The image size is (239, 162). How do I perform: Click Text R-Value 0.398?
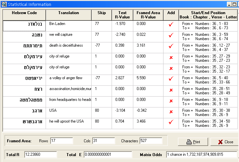coord(120,45)
